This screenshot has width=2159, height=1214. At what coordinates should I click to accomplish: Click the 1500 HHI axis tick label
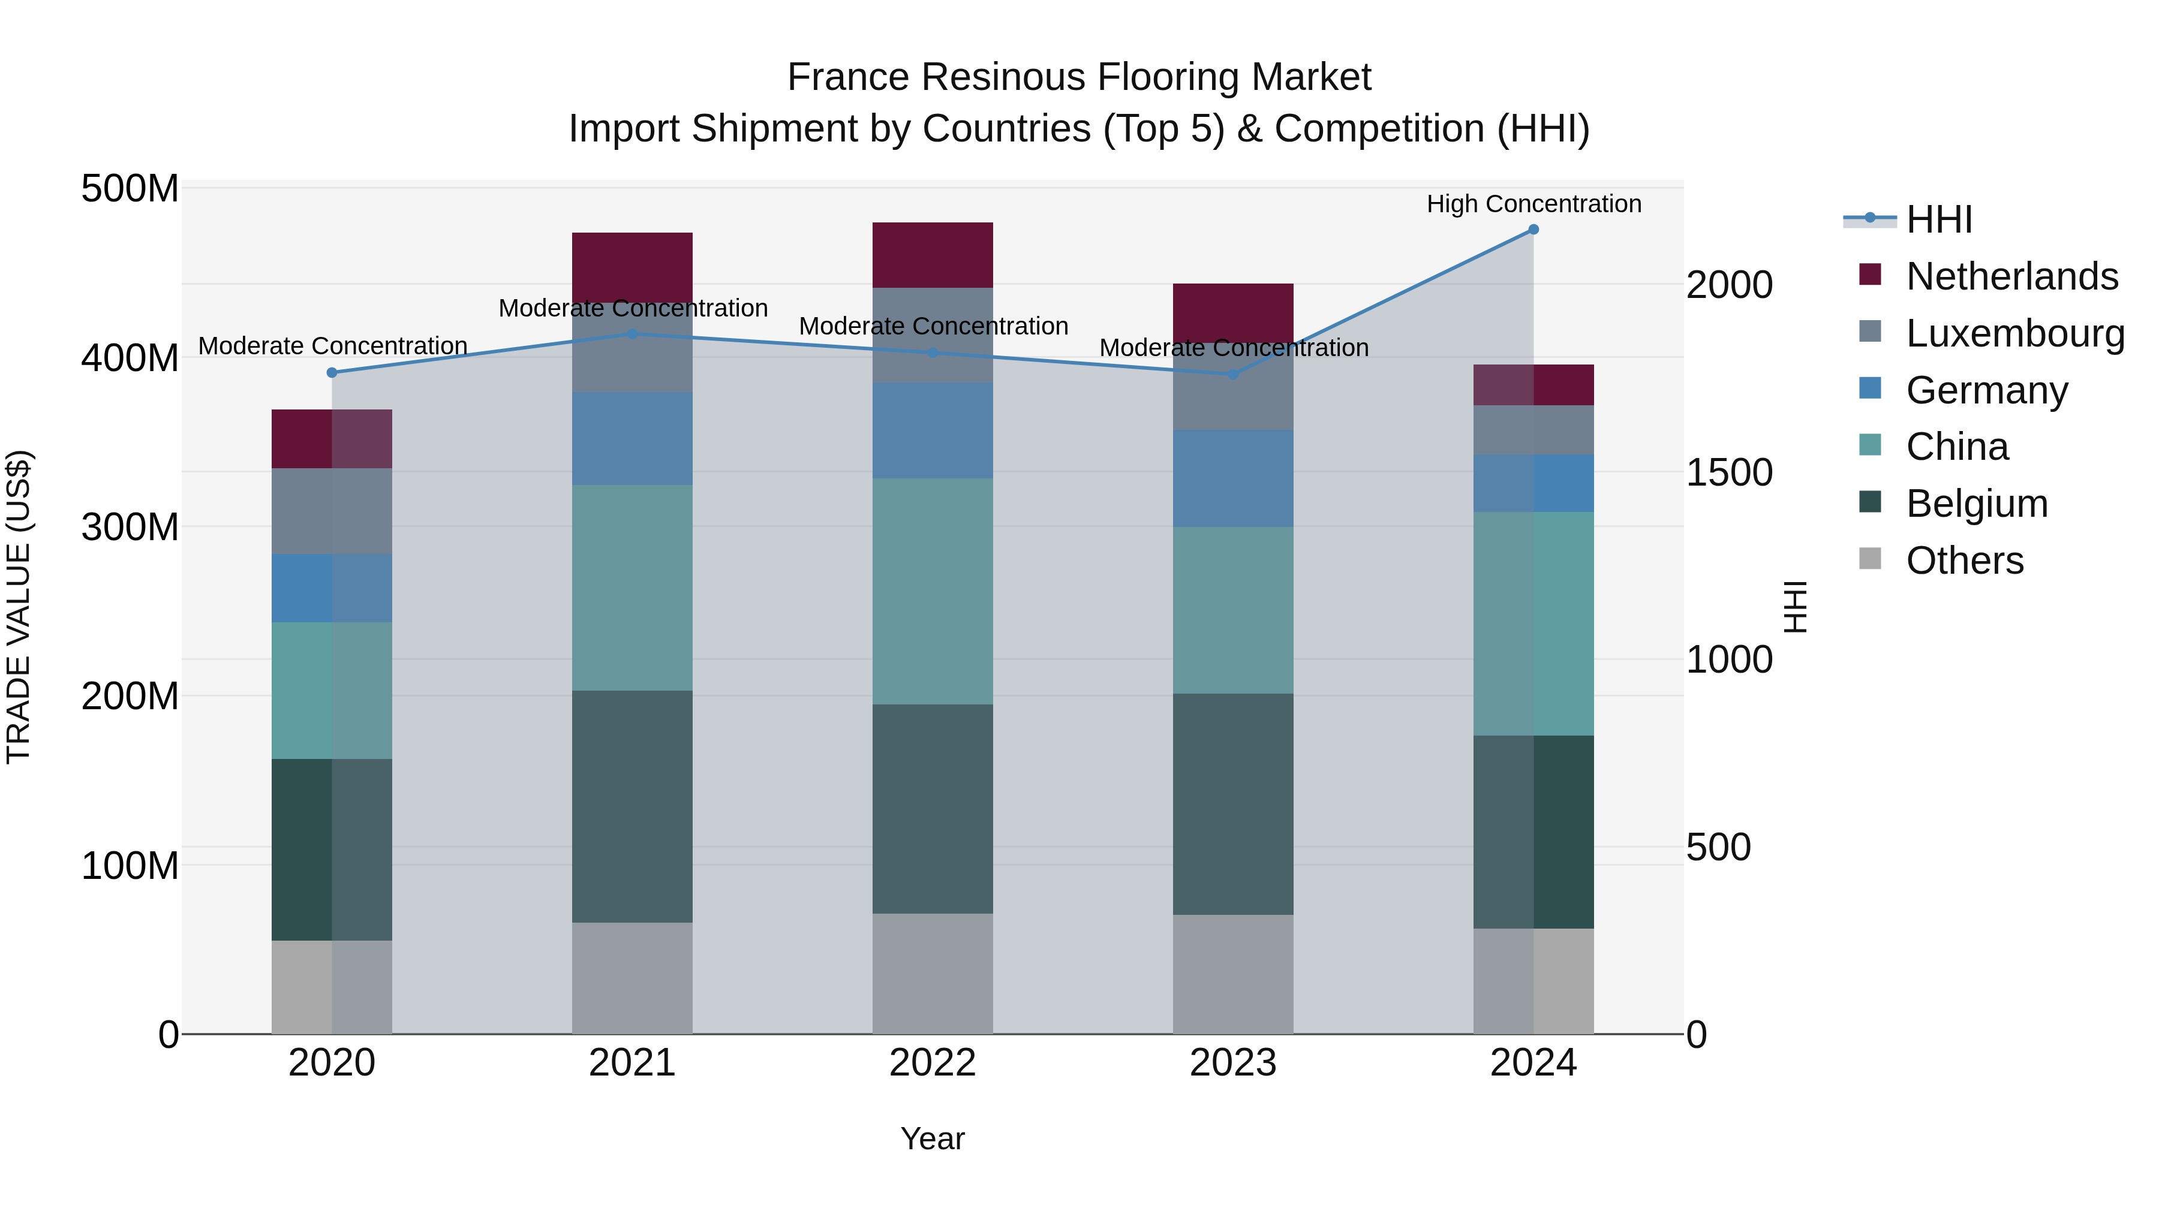[x=1729, y=472]
